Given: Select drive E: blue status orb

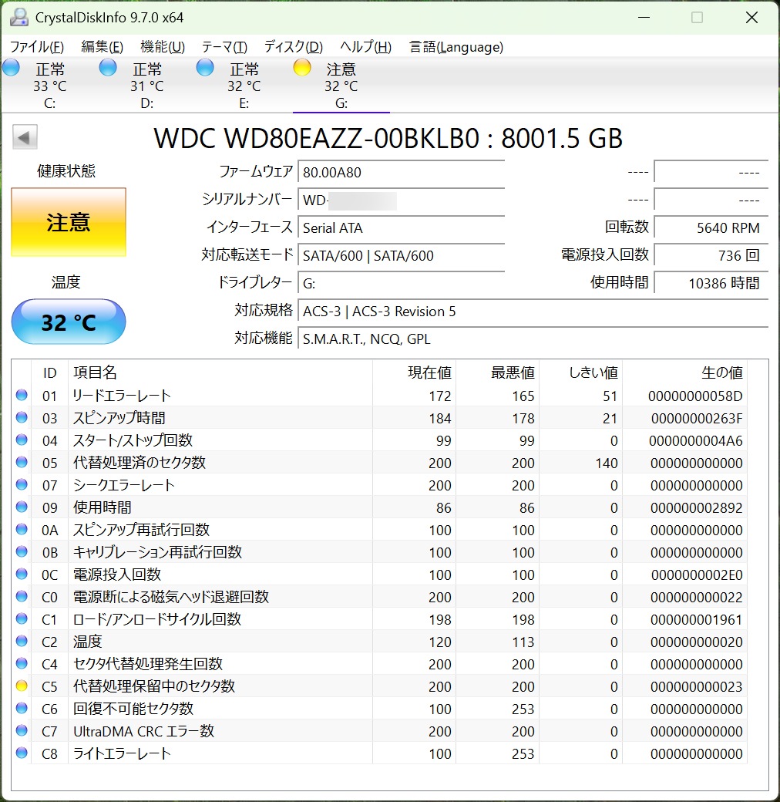Looking at the screenshot, I should click(x=205, y=68).
